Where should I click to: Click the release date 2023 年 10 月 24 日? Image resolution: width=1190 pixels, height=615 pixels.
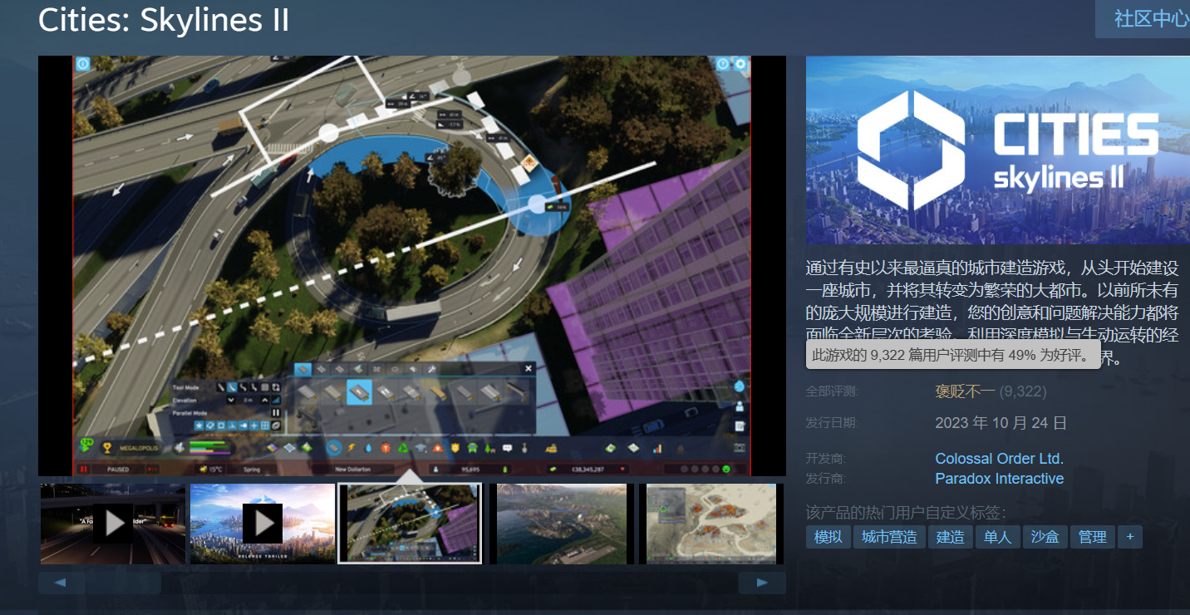pos(1001,423)
